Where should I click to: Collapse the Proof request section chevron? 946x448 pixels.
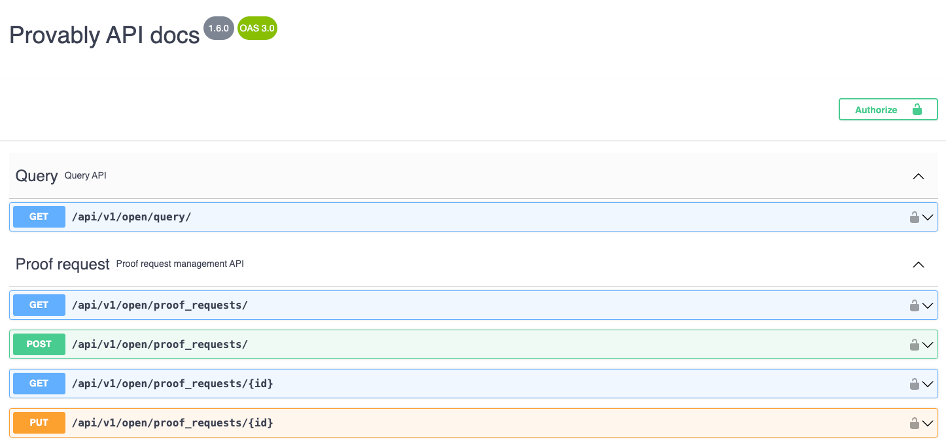click(x=918, y=264)
